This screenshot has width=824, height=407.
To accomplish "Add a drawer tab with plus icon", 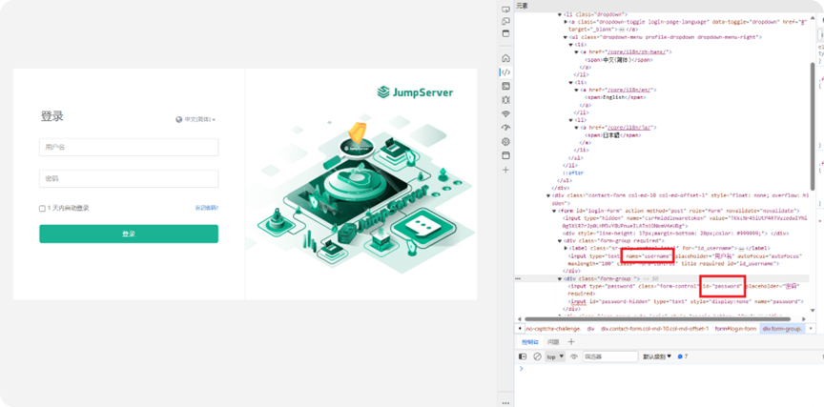I will 572,342.
